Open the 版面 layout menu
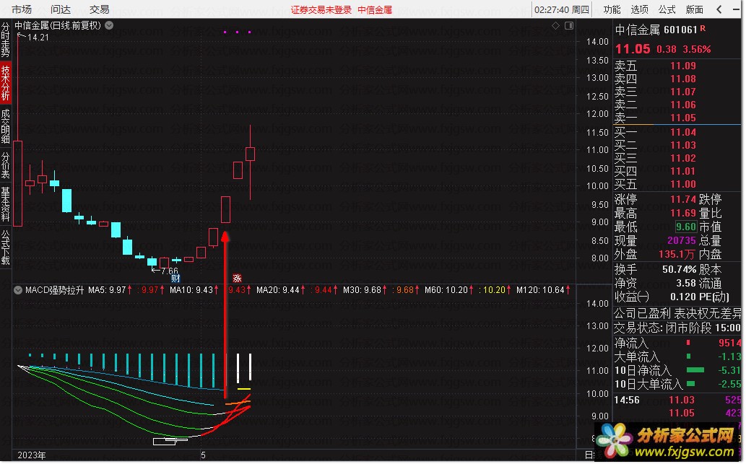746x464 pixels. (695, 9)
